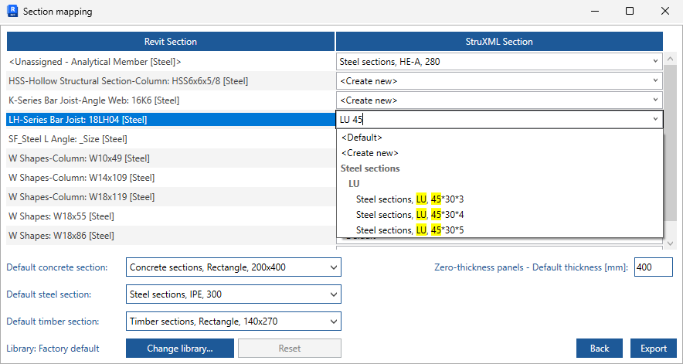Select the W Shapes W18x55 row
The height and width of the screenshot is (364, 683).
point(170,216)
